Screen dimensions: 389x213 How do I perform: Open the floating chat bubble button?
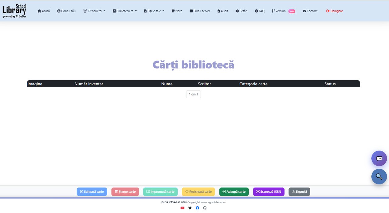click(379, 159)
